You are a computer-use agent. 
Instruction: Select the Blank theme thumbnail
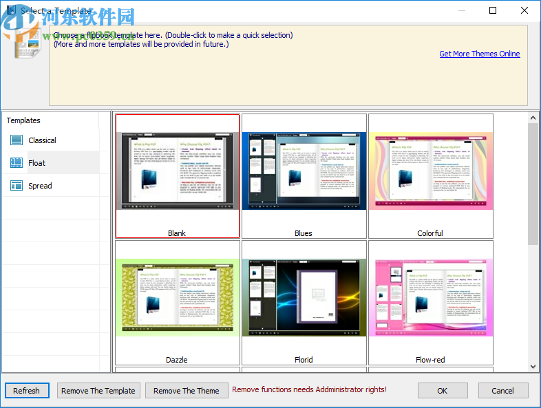[178, 171]
